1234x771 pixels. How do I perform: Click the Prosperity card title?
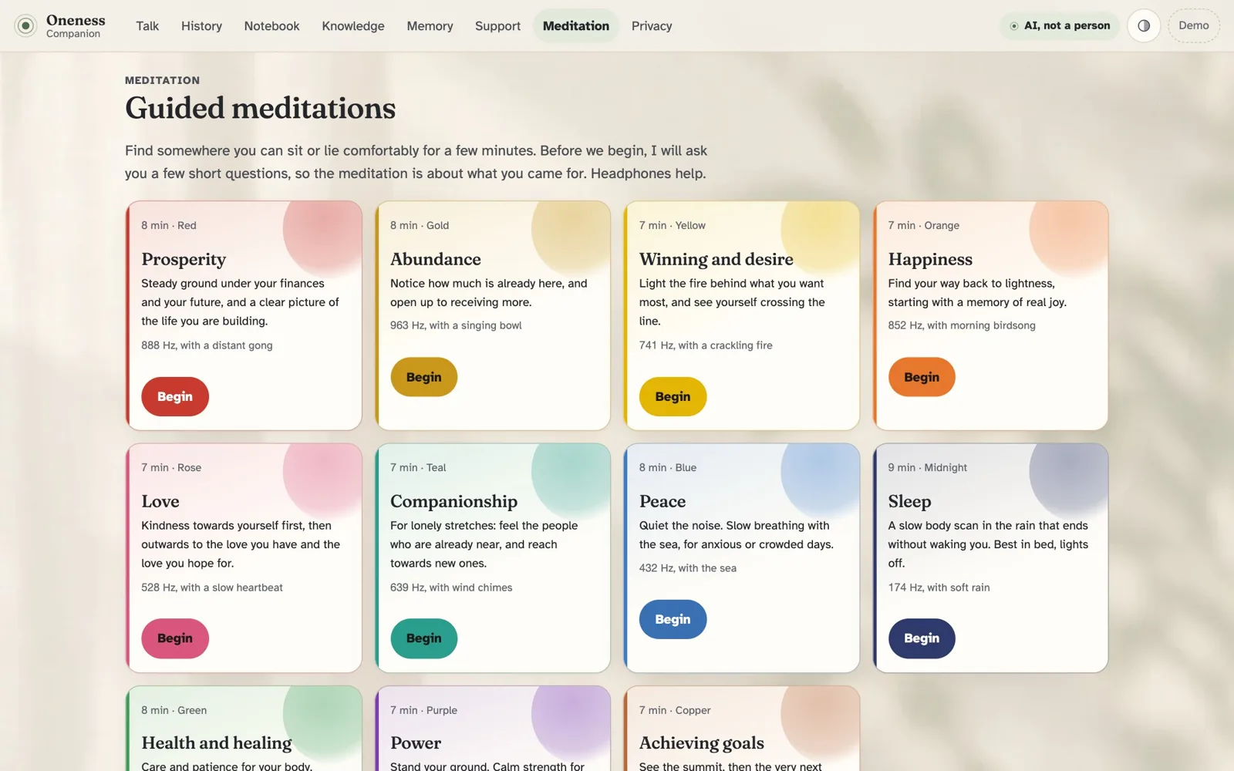184,259
